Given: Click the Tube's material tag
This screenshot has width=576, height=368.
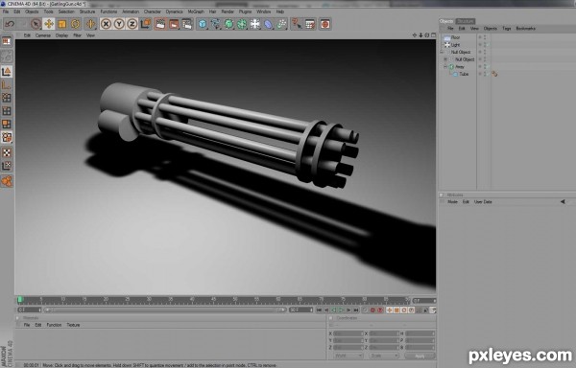Looking at the screenshot, I should (x=494, y=74).
